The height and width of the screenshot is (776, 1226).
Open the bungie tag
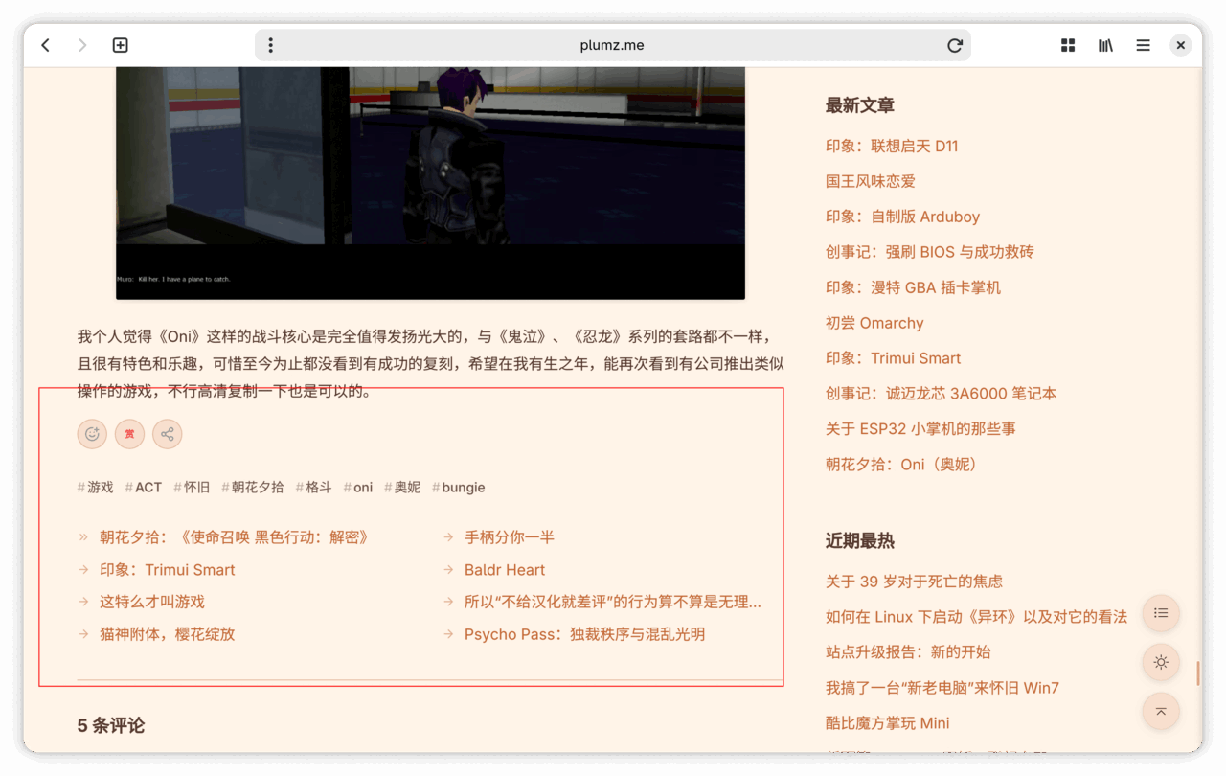(459, 487)
